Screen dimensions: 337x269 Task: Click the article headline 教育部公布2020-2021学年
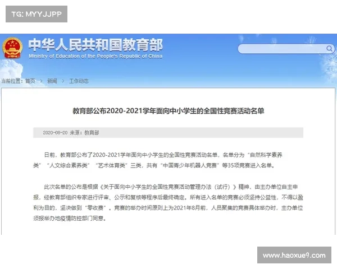pos(168,111)
